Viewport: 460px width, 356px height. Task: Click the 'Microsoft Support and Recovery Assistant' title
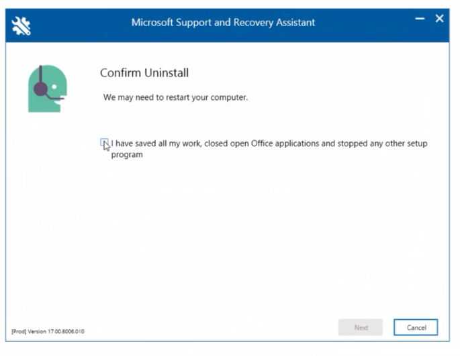(x=223, y=23)
